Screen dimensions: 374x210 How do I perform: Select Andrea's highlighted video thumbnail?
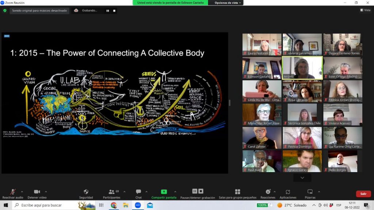[x=302, y=67]
